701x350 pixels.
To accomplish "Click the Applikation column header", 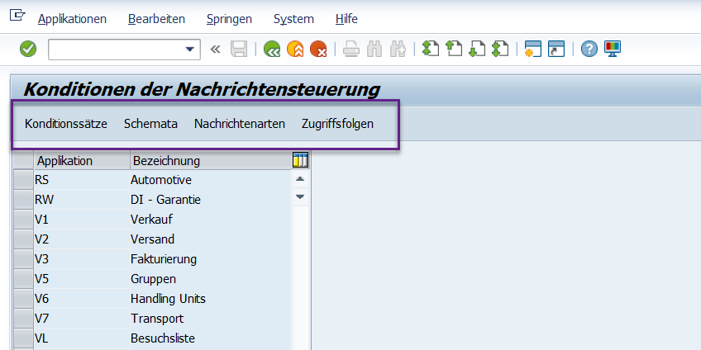I will pos(82,160).
